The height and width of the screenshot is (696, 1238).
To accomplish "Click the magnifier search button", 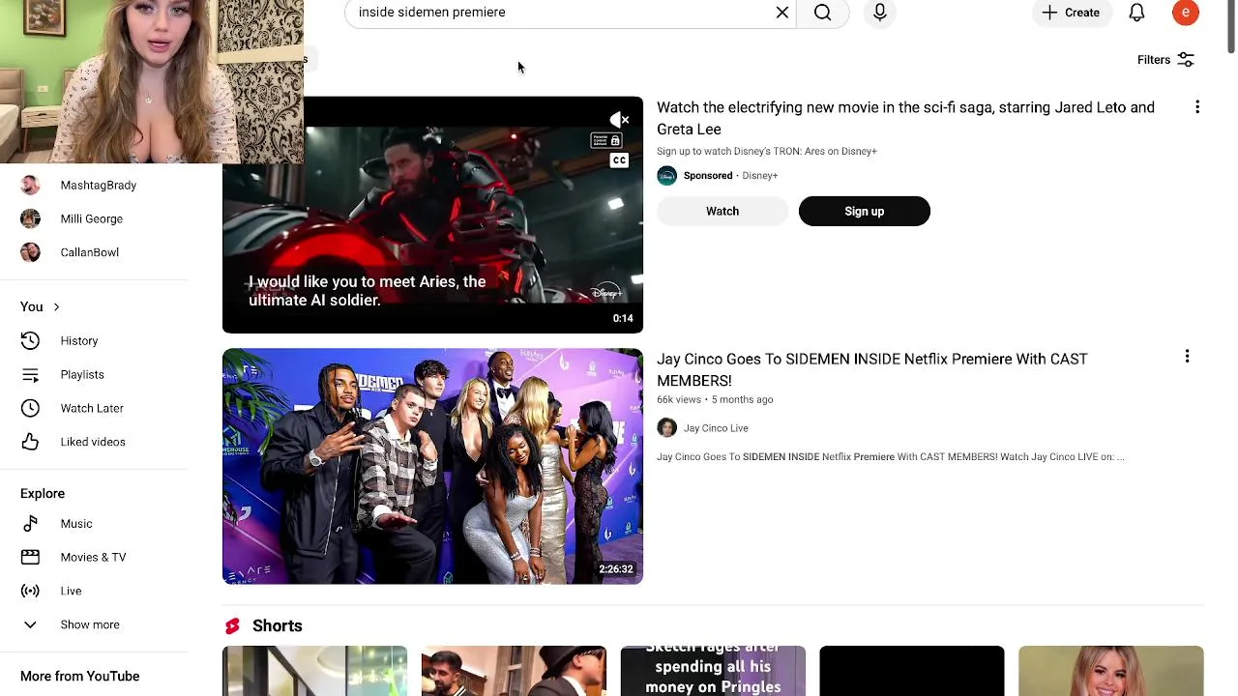I will [x=822, y=13].
